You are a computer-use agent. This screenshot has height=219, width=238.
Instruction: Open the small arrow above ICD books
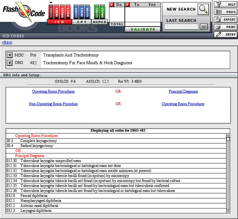[x=51, y=2]
